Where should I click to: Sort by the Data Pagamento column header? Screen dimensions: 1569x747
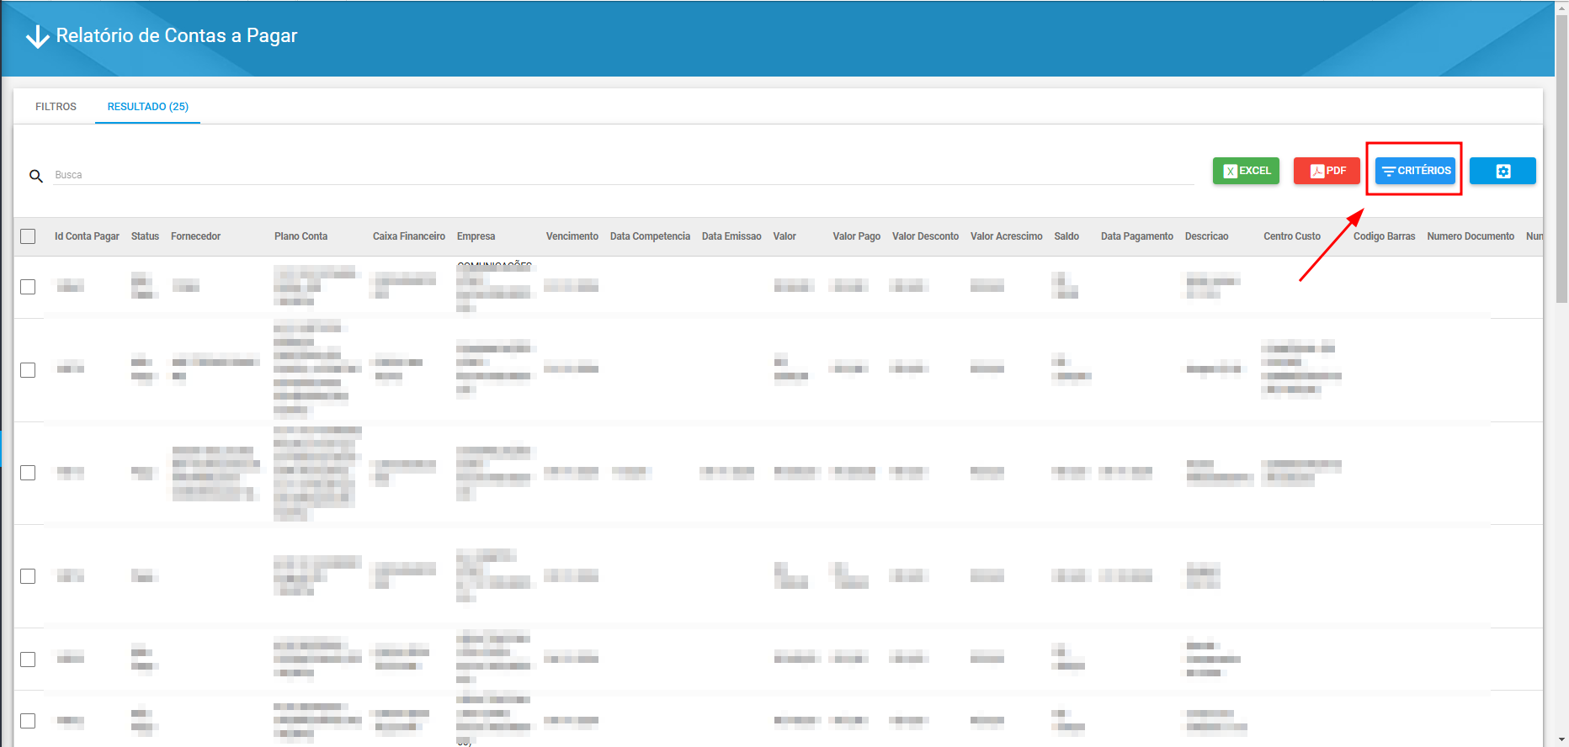(x=1136, y=236)
